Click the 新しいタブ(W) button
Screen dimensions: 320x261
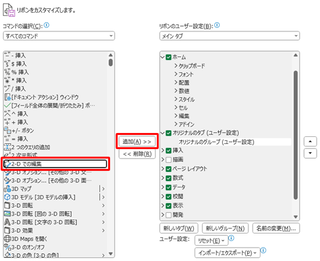(x=179, y=228)
